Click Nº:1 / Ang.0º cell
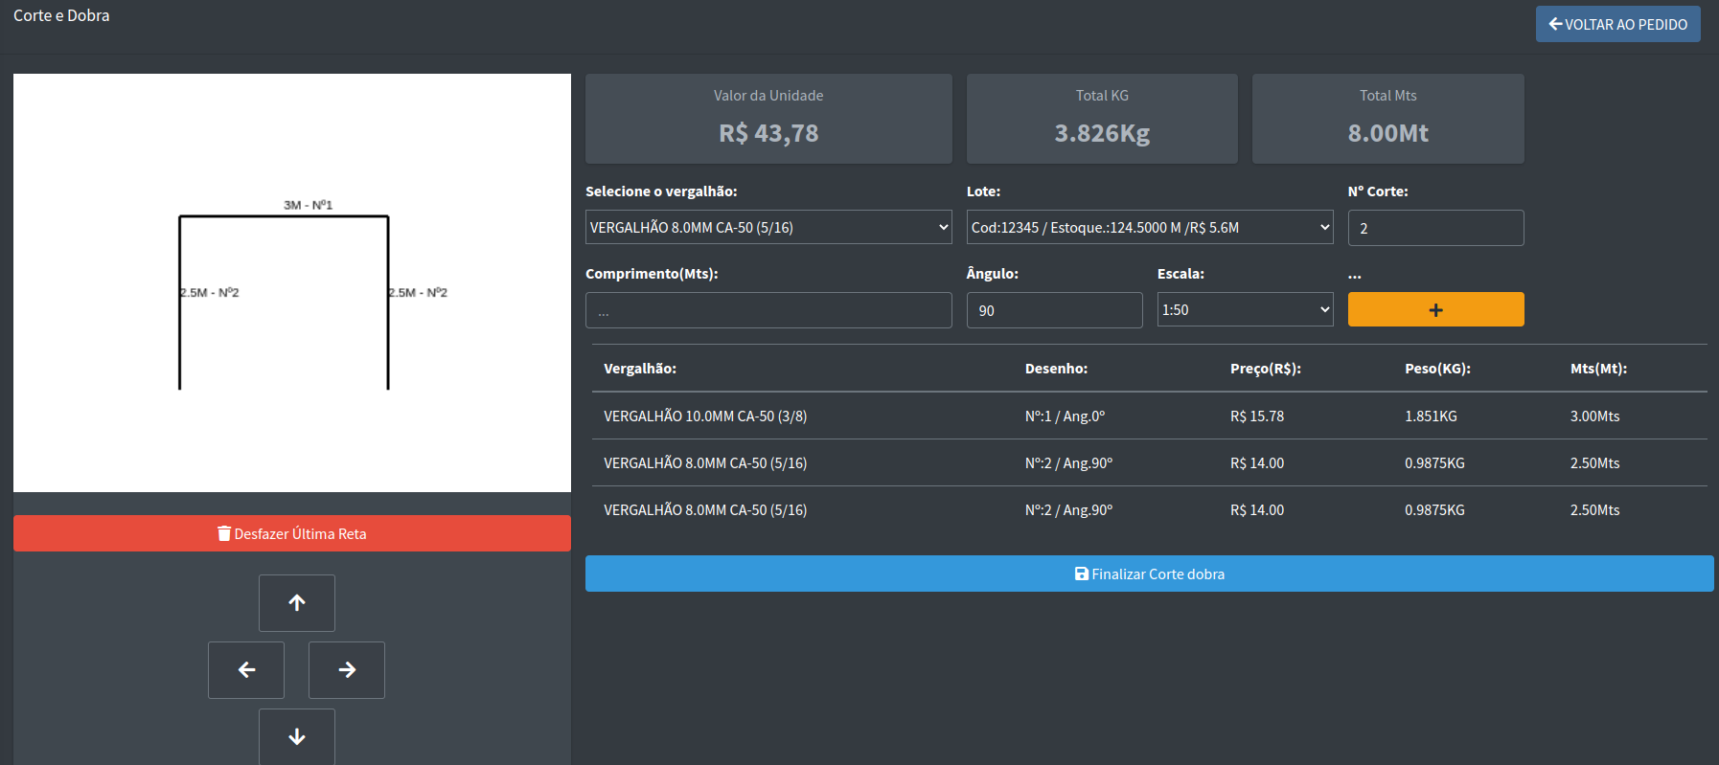1719x765 pixels. (1065, 416)
